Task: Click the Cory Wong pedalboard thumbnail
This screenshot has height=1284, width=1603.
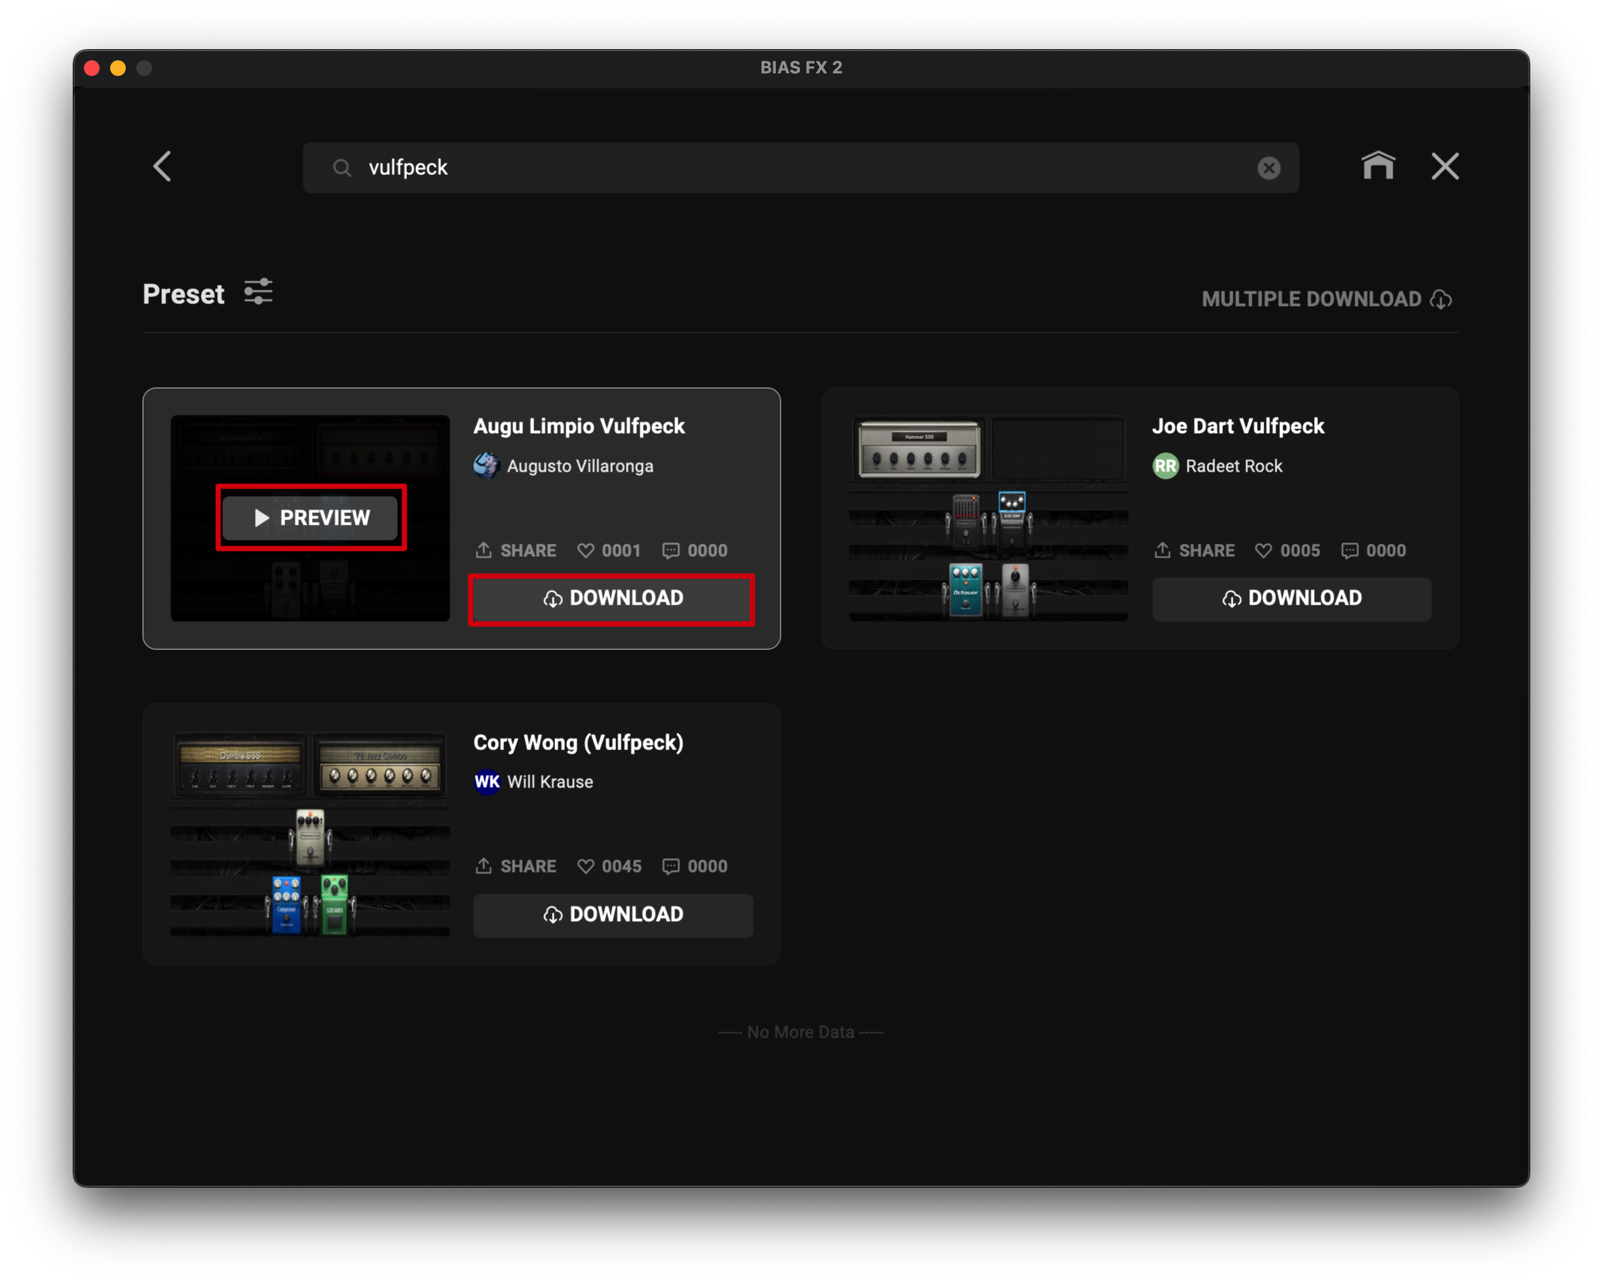Action: (310, 834)
